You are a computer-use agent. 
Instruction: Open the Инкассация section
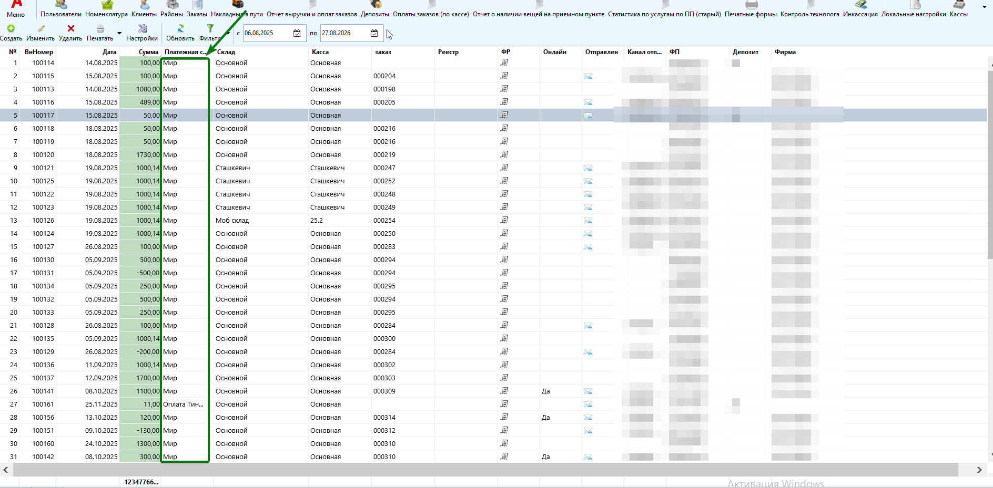click(x=860, y=9)
